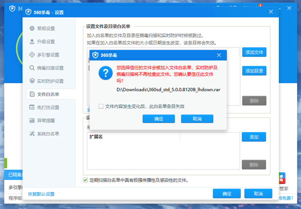Uncheck 定期扫描白名单 periodic scan checkbox
This screenshot has height=209, width=301.
pos(85,180)
